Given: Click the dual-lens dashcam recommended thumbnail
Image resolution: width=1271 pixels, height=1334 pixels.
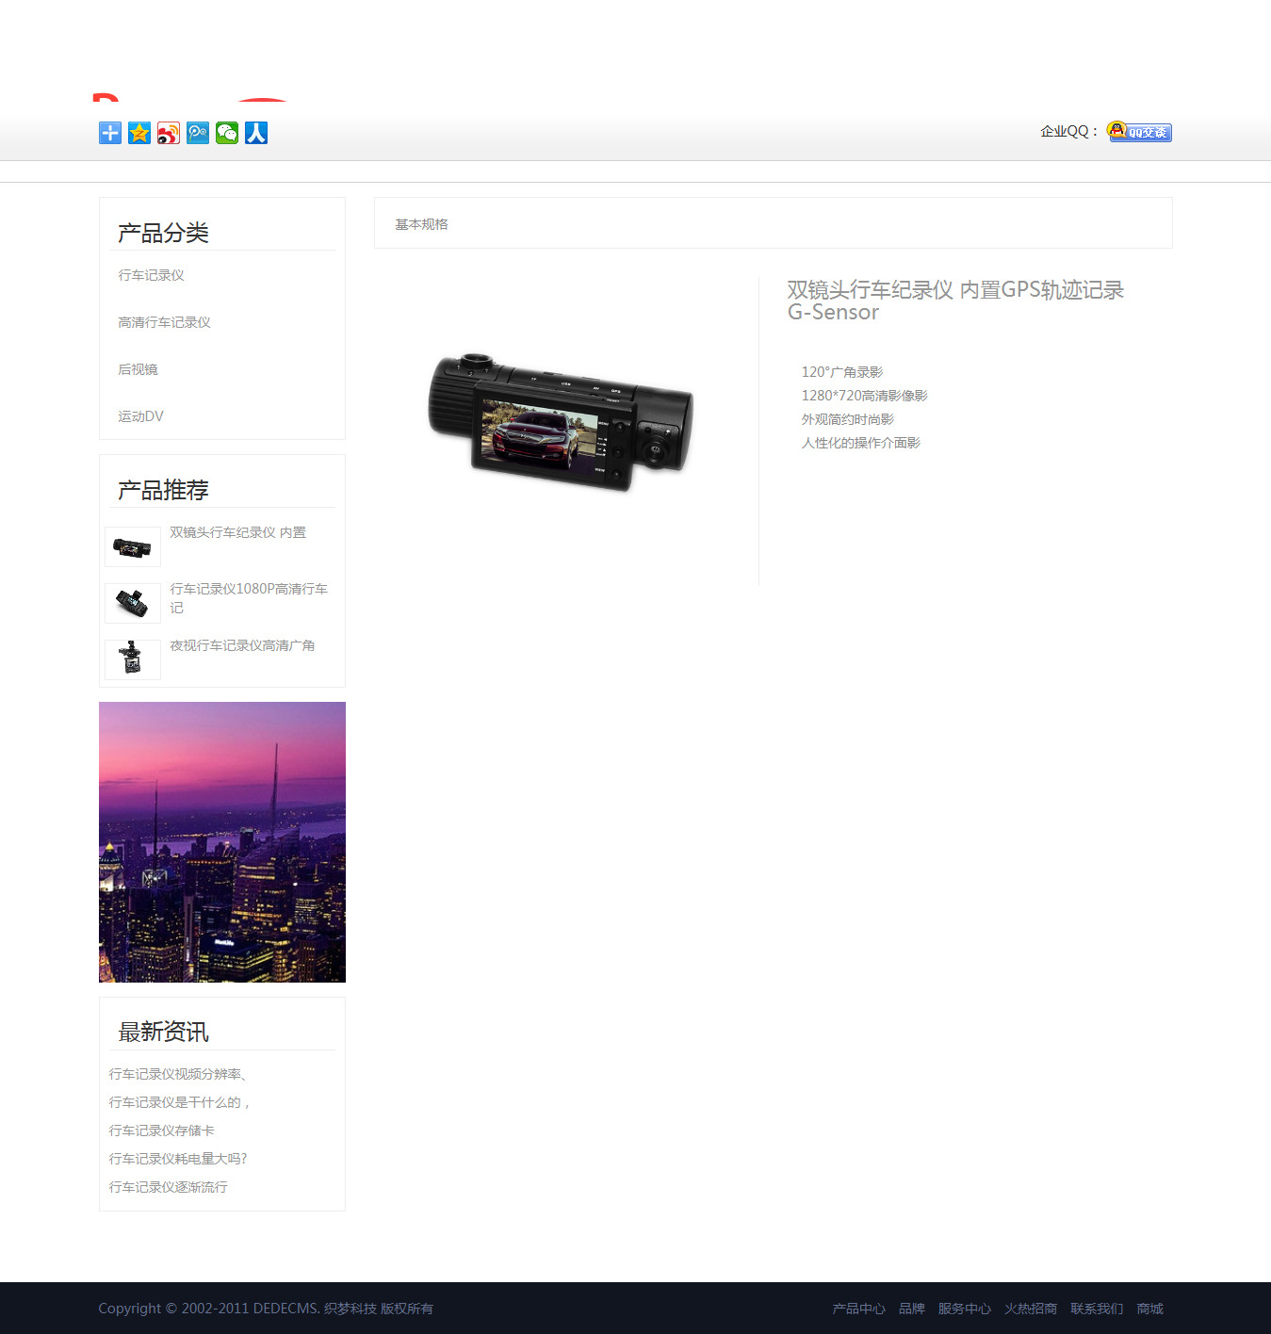Looking at the screenshot, I should pyautogui.click(x=132, y=546).
